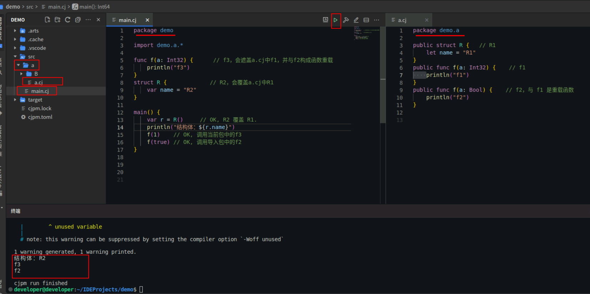Click 'package demo.a' text in a.cj
The height and width of the screenshot is (294, 590).
coord(436,30)
